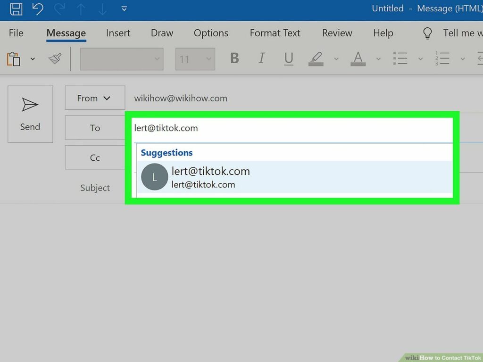Screen dimensions: 483x362
Task: Toggle Underline formatting
Action: tap(289, 59)
